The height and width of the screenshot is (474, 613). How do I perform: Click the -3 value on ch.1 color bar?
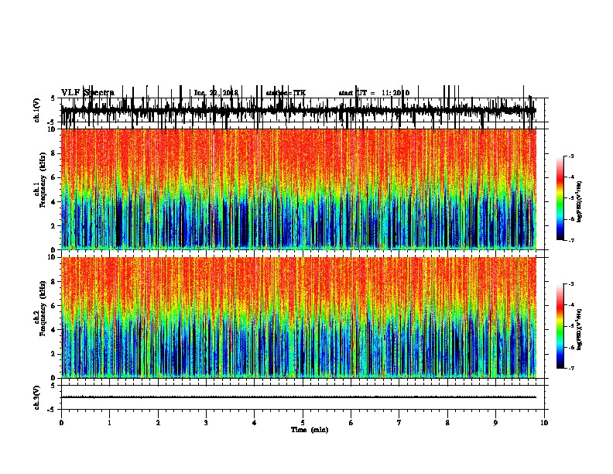click(571, 156)
